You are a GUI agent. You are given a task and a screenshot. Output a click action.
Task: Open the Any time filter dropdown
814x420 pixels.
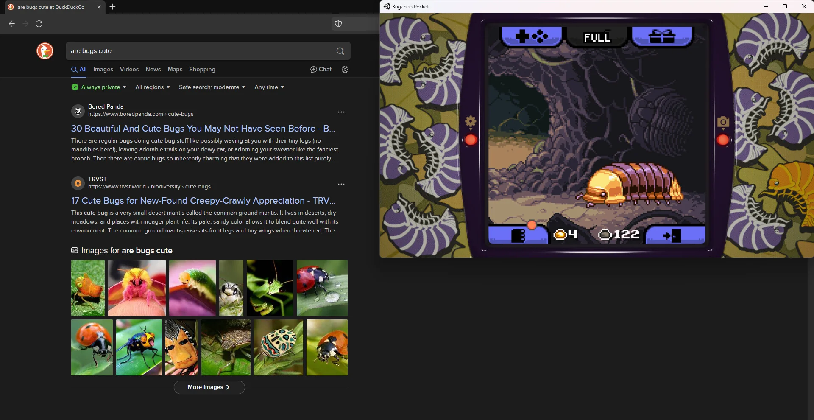269,87
